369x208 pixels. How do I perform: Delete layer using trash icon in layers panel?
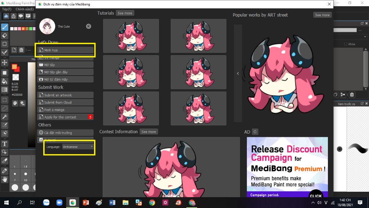tap(352, 95)
